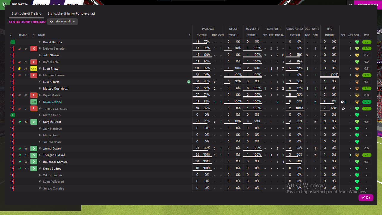
Task: Click the condition heart icon for Thorgan Hazard
Action: [357, 155]
